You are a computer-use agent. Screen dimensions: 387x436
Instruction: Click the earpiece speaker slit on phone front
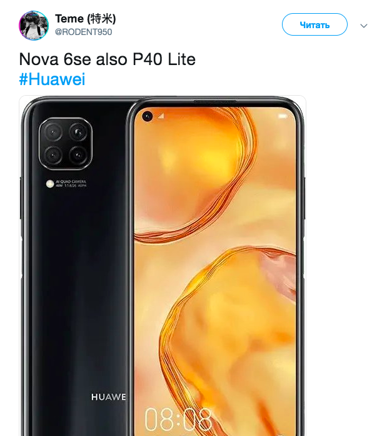coord(215,102)
